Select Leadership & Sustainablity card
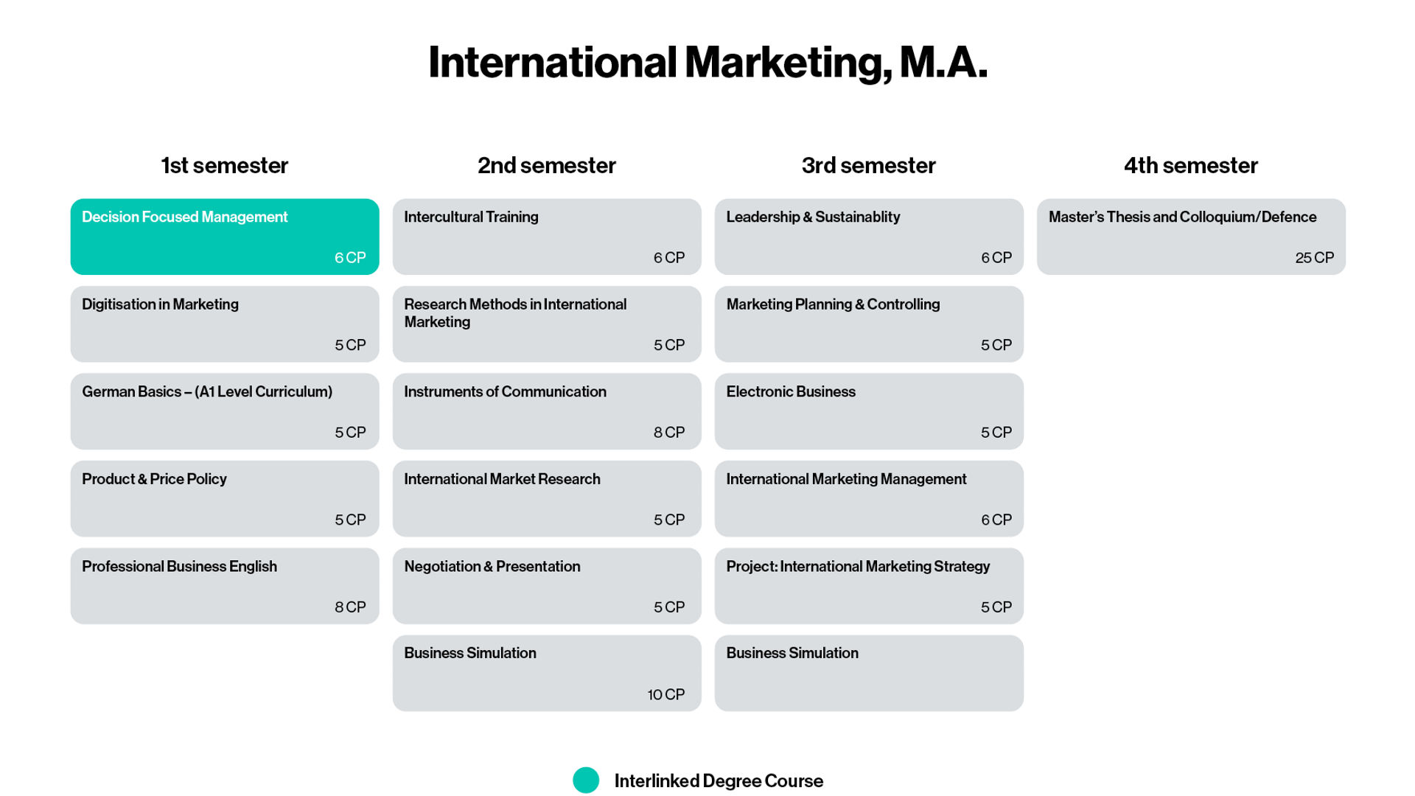 click(869, 237)
